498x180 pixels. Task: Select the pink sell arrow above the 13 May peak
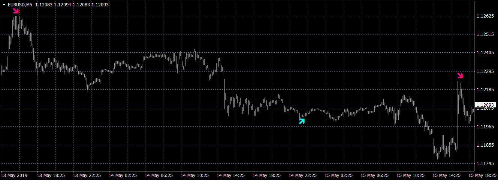click(x=16, y=10)
